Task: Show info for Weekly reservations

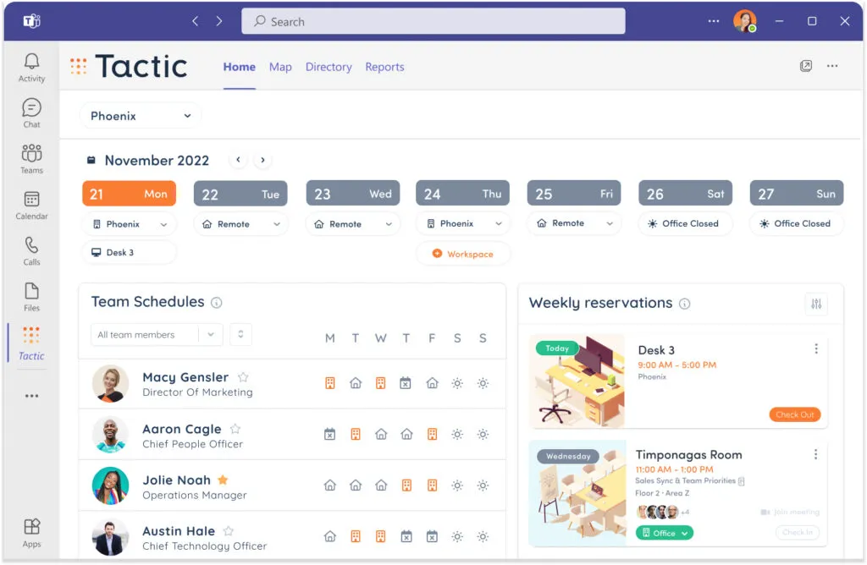Action: click(684, 304)
